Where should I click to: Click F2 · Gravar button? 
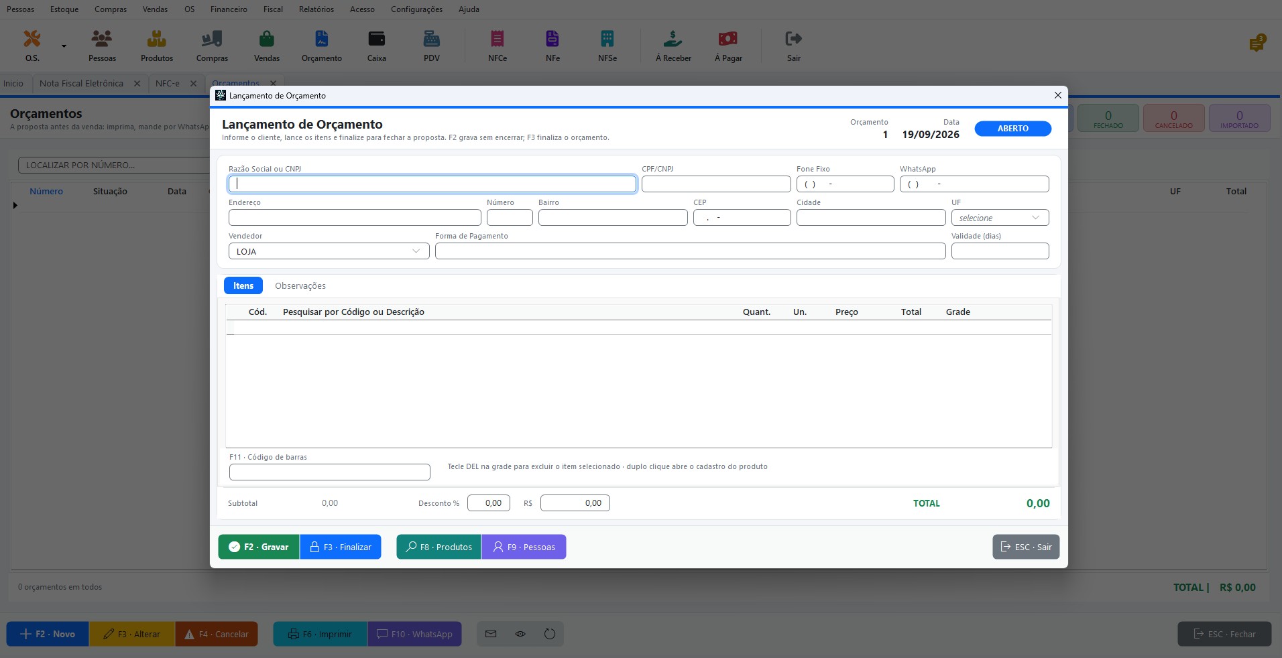(259, 547)
